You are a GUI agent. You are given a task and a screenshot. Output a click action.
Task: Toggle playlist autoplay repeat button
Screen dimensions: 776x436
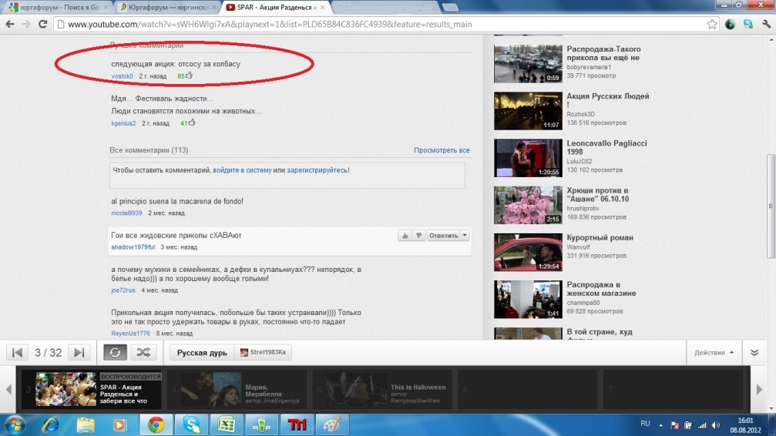(115, 352)
